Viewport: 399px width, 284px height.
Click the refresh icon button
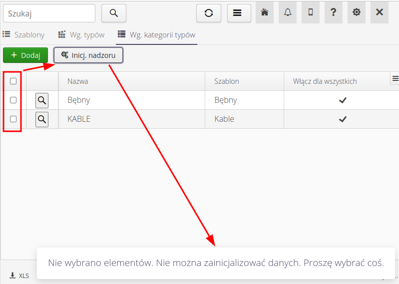(x=209, y=13)
